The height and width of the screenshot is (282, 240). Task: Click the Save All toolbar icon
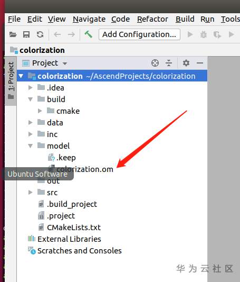tap(26, 34)
